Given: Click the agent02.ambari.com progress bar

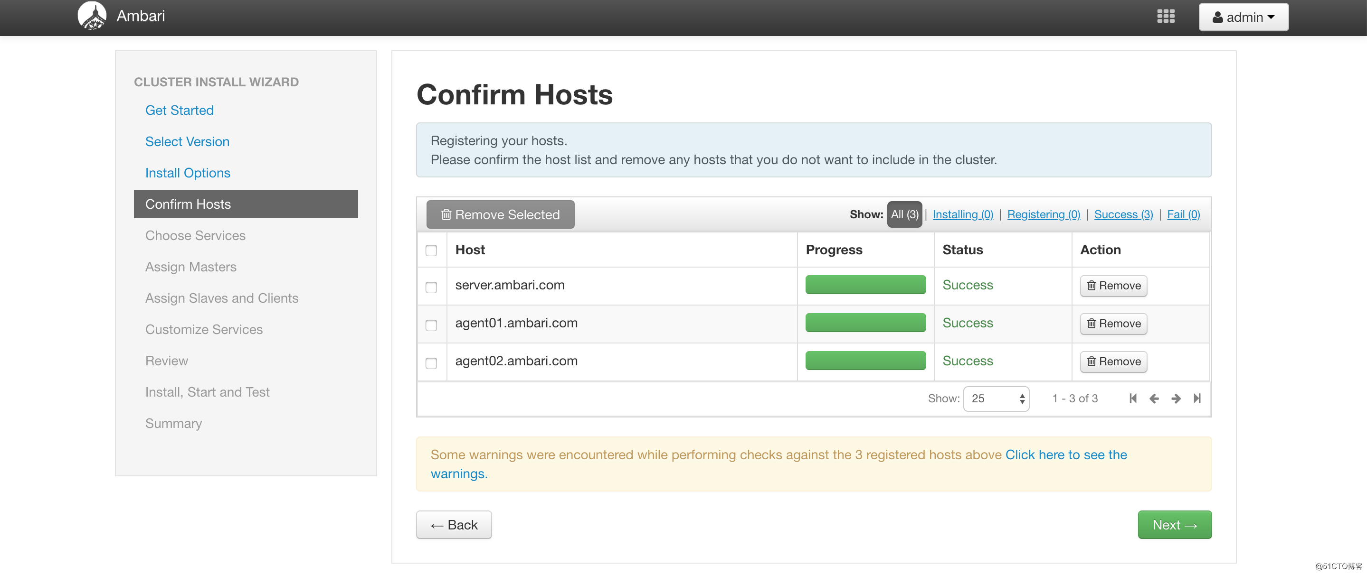Looking at the screenshot, I should point(865,361).
